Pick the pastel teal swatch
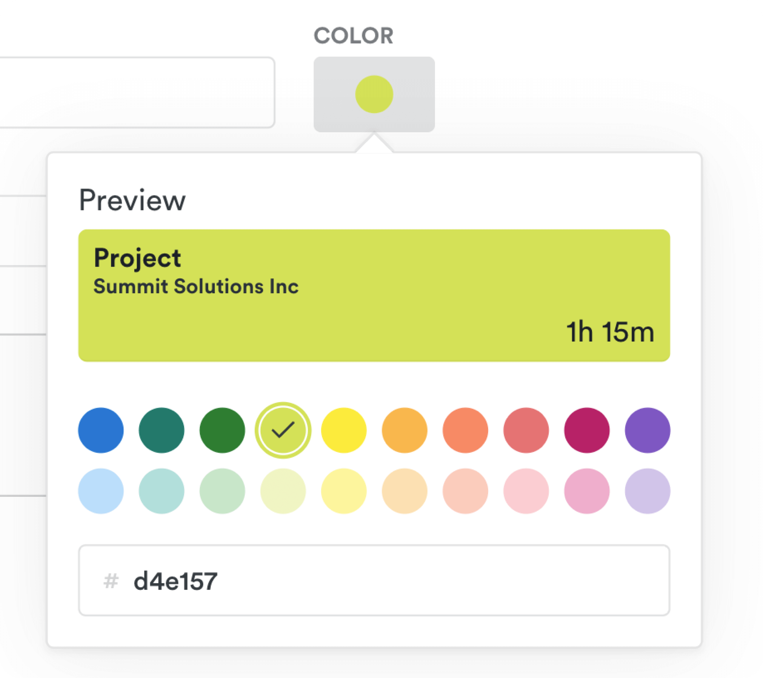The height and width of the screenshot is (678, 763). click(x=161, y=491)
